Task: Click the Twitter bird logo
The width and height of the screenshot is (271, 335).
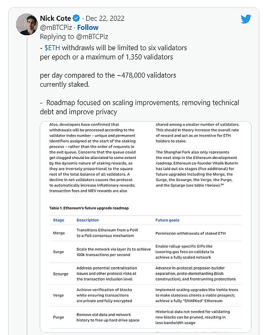Action: (x=246, y=19)
